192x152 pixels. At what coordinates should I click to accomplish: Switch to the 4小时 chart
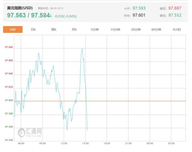tap(177, 30)
